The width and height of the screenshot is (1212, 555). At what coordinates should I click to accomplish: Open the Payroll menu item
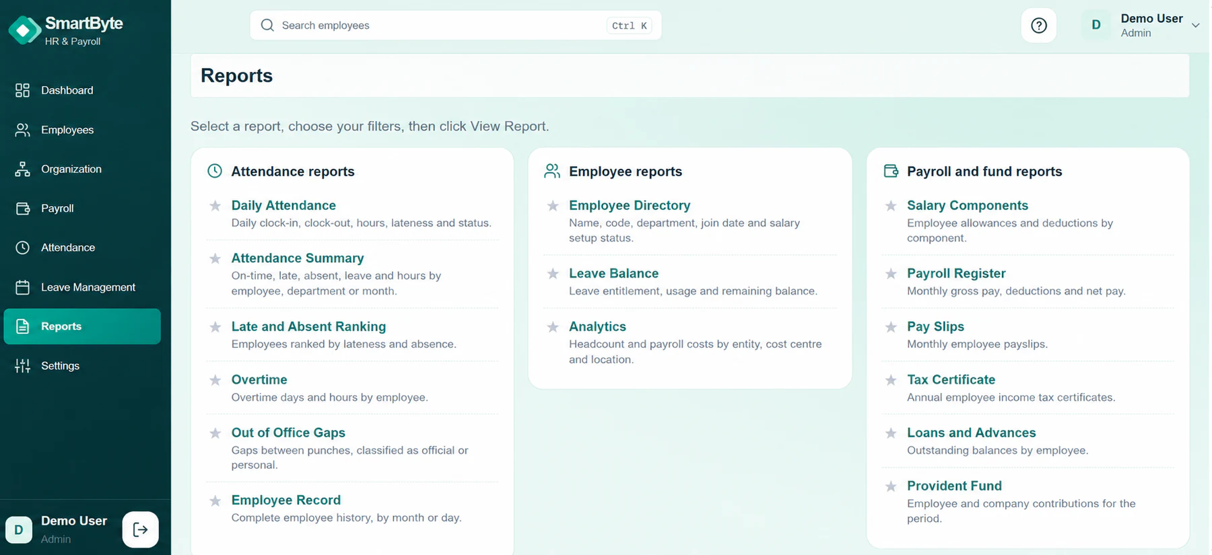[x=82, y=209]
